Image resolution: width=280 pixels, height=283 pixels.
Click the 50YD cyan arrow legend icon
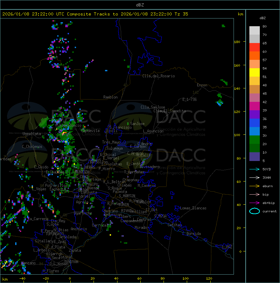point(254,169)
